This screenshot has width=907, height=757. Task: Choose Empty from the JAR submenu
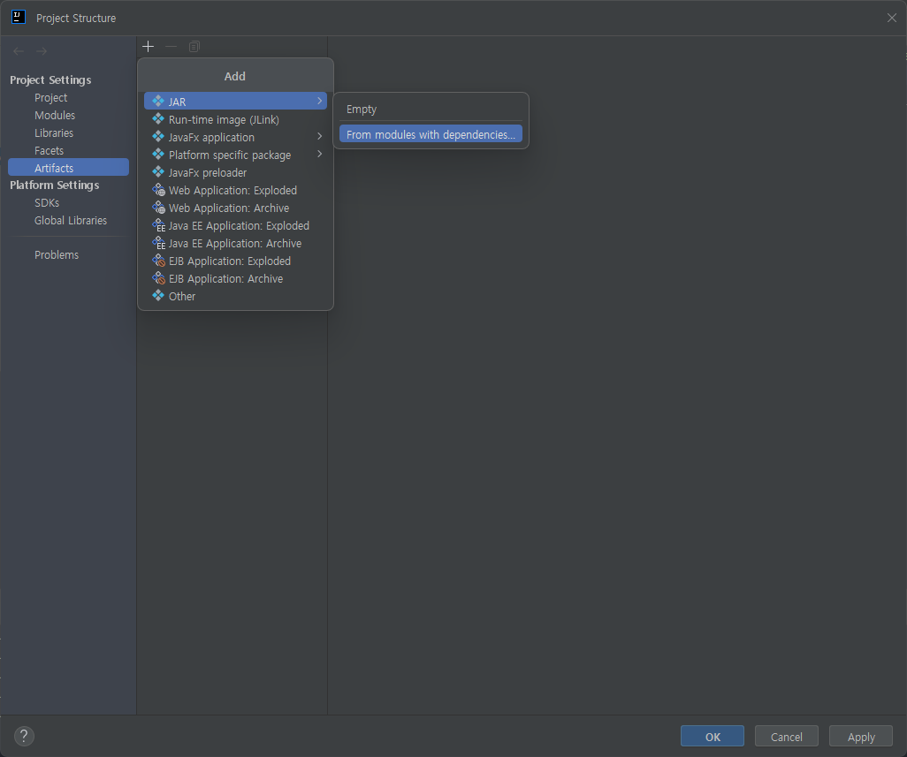click(x=431, y=110)
